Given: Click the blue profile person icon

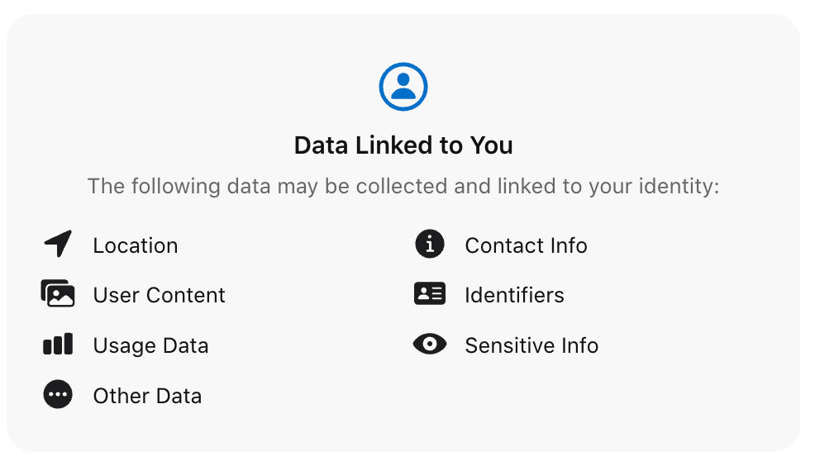Looking at the screenshot, I should pos(403,86).
